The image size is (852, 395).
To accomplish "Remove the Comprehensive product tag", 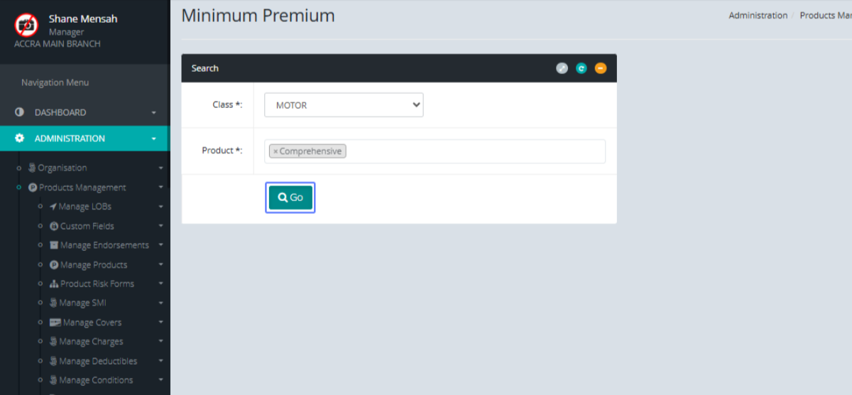I will [275, 151].
